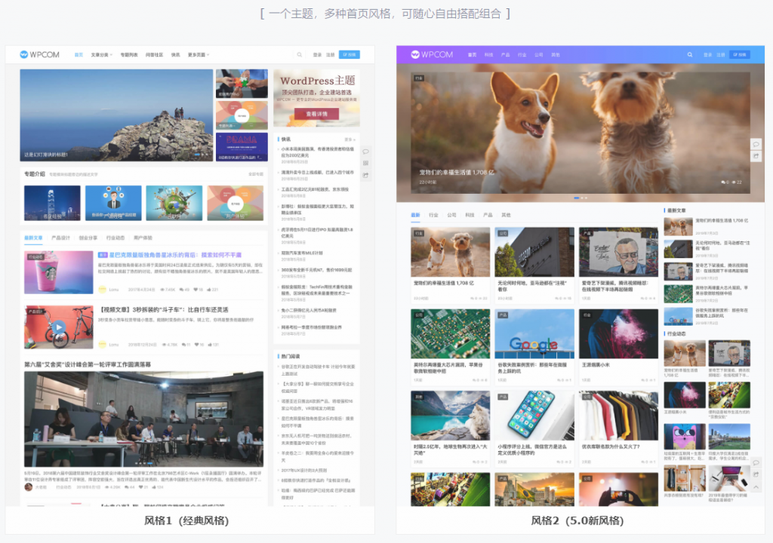Click 全部专题 link in 专题介绍 section
773x543 pixels.
(x=256, y=174)
